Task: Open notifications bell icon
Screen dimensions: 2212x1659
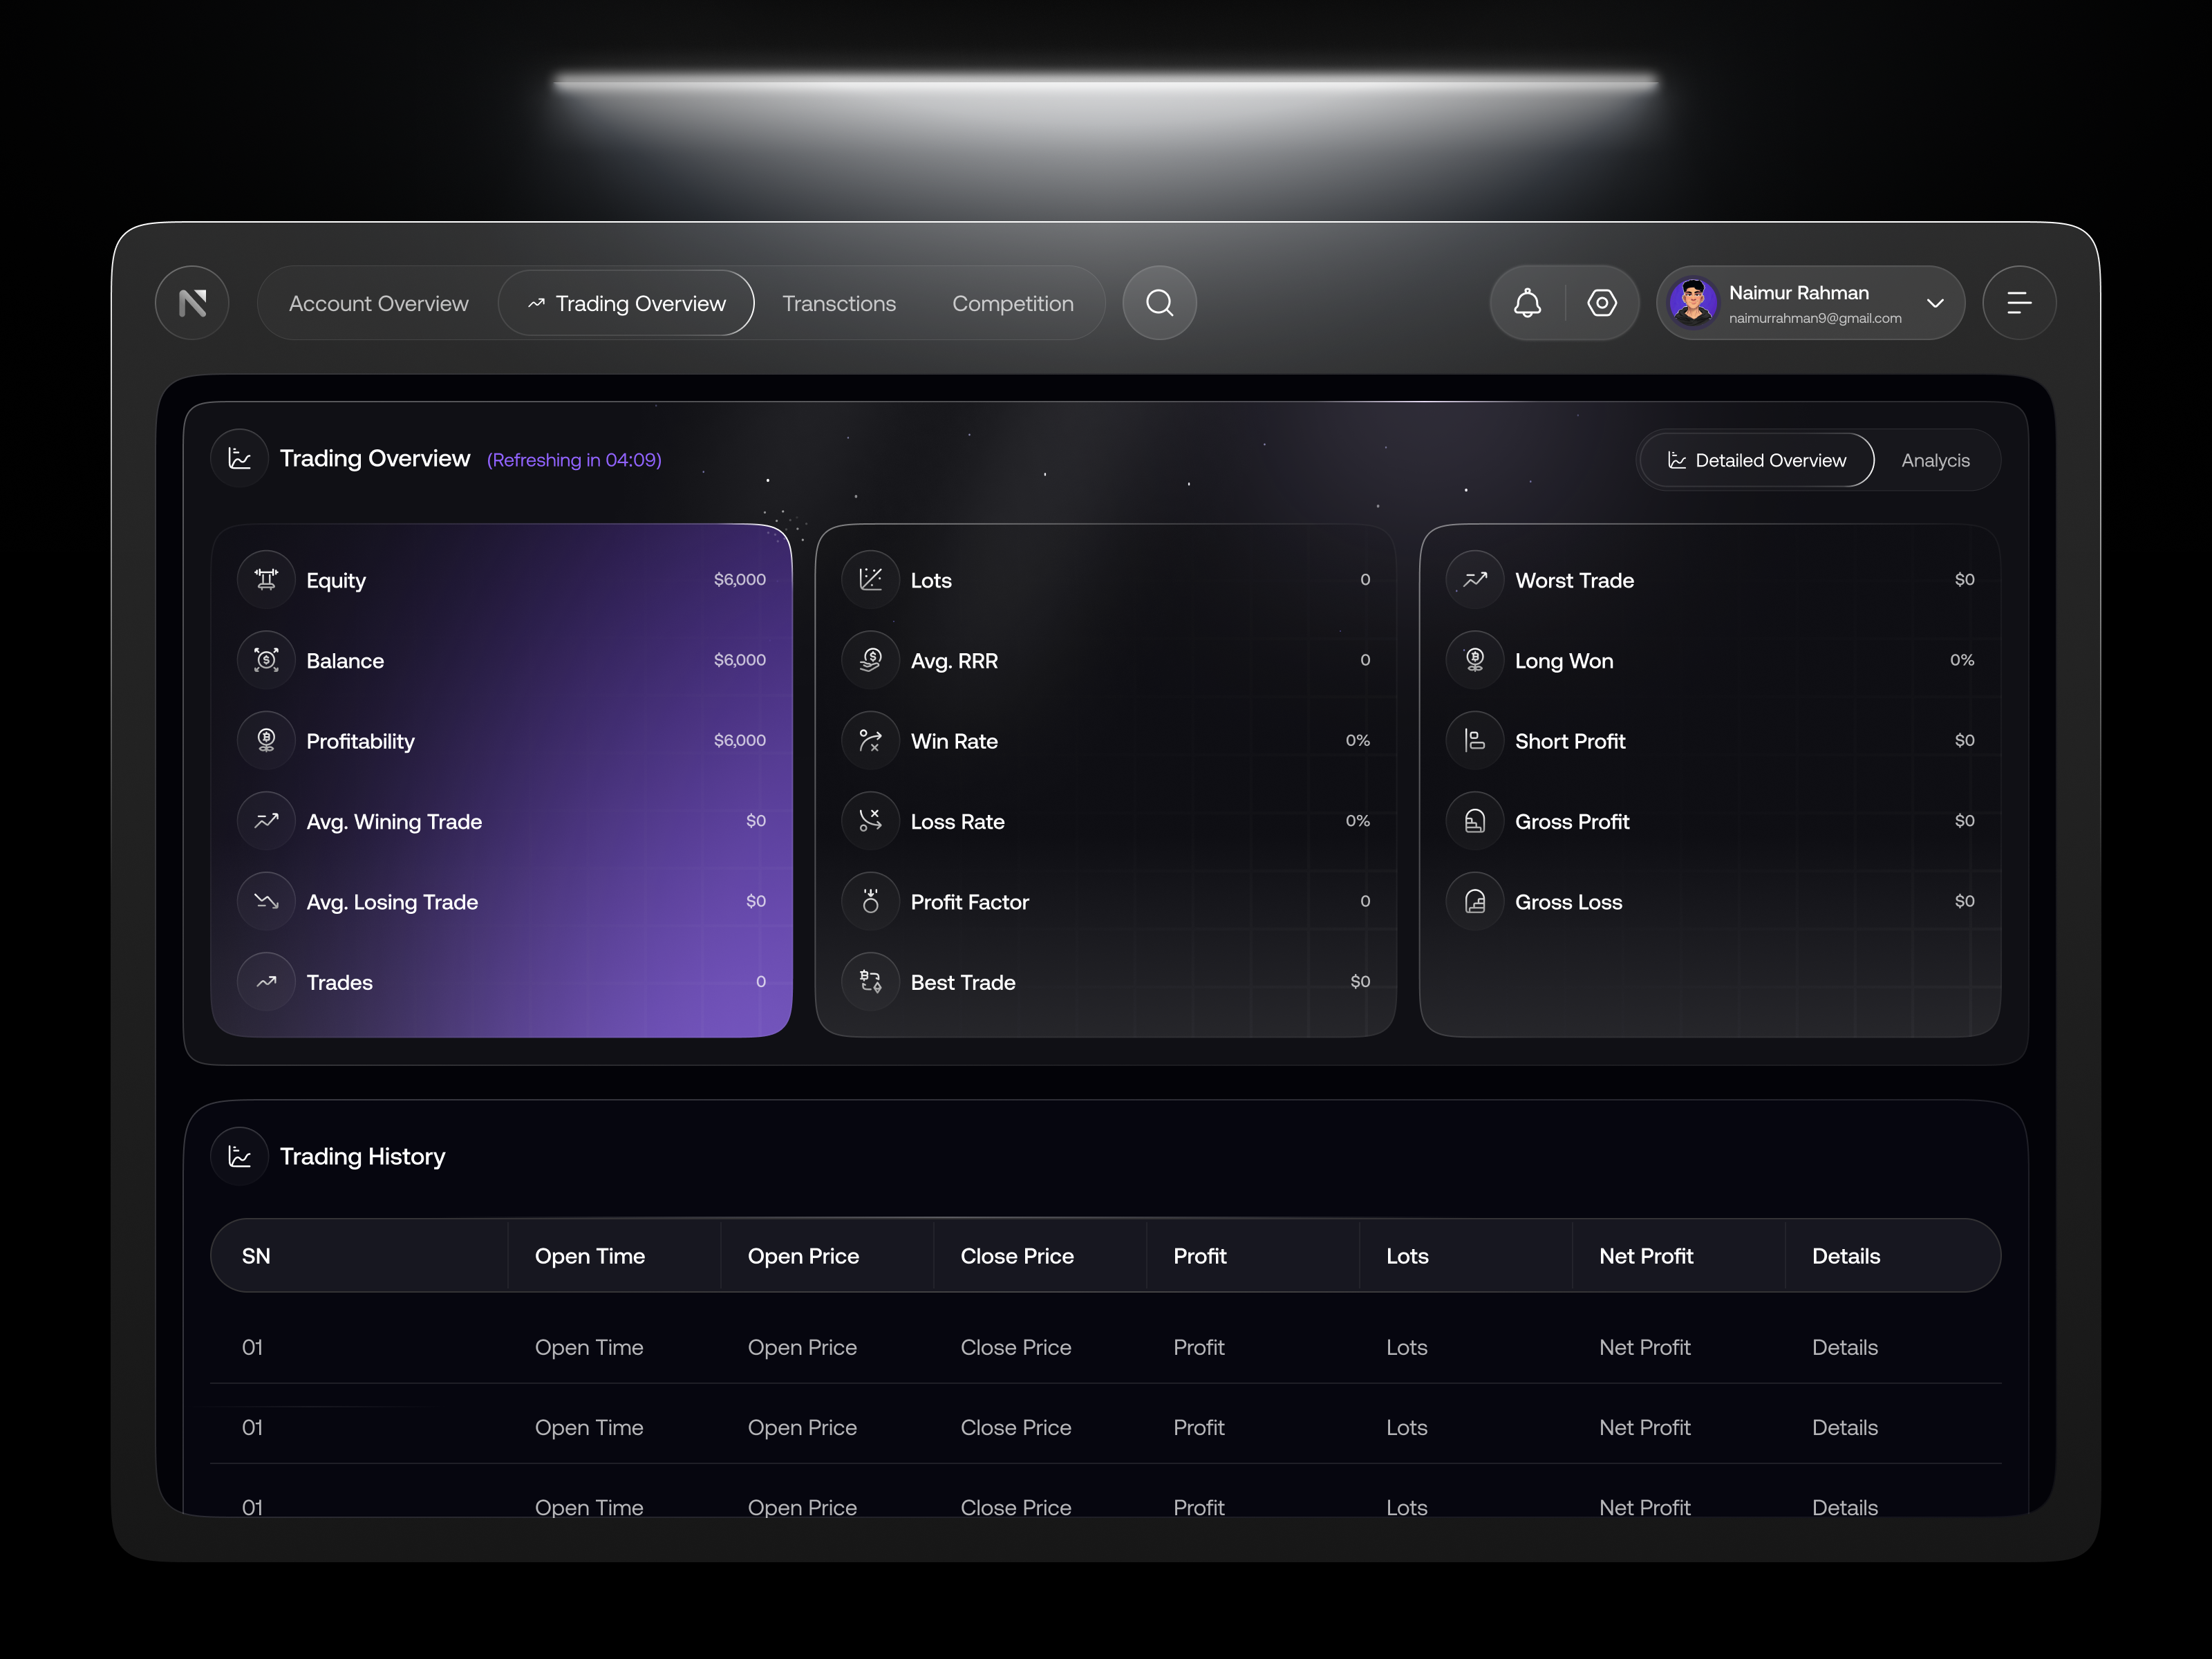Action: 1527,303
